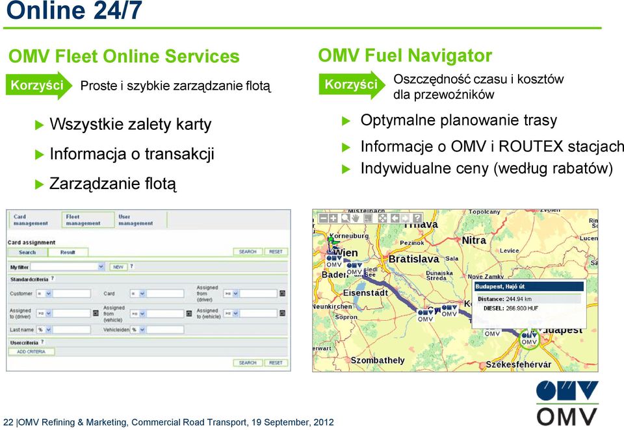This screenshot has width=624, height=430.
Task: Click help icon beside Usercriteria
Action: (x=42, y=342)
